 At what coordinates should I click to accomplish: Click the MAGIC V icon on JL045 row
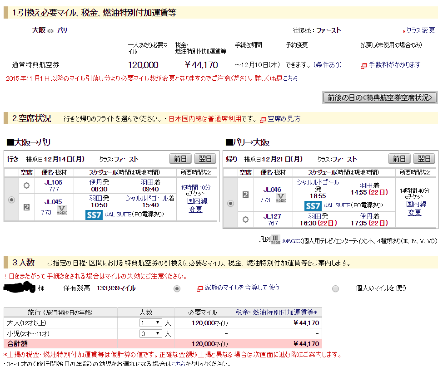62,210
